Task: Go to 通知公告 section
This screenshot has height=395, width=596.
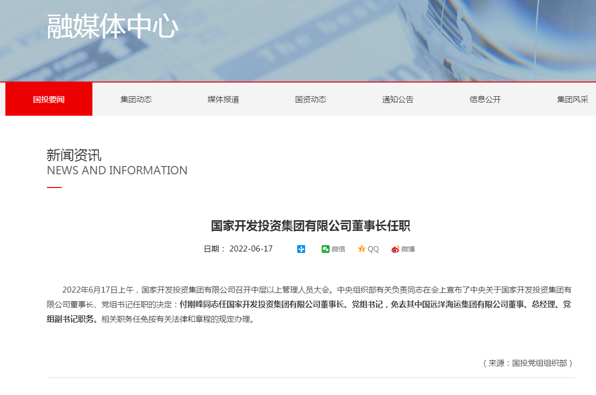Action: click(398, 99)
